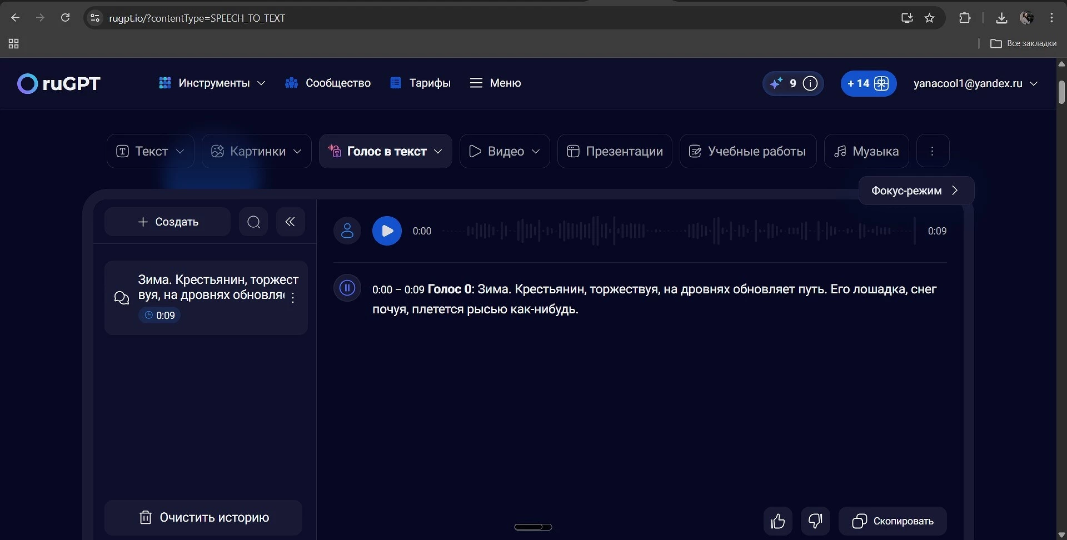Bookmark this page with the star icon

tap(929, 18)
